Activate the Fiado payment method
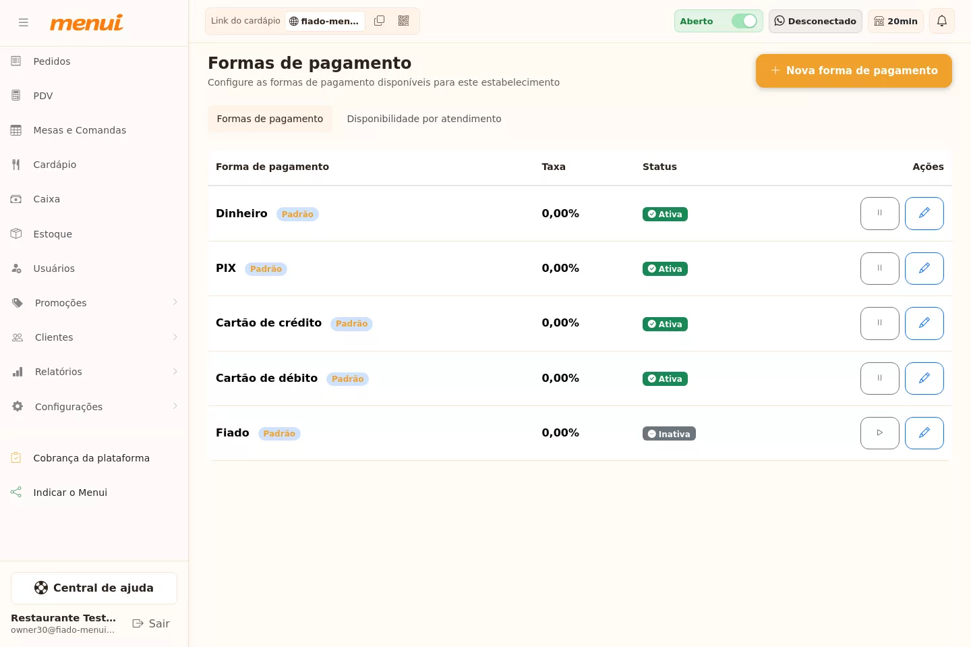 pos(879,433)
